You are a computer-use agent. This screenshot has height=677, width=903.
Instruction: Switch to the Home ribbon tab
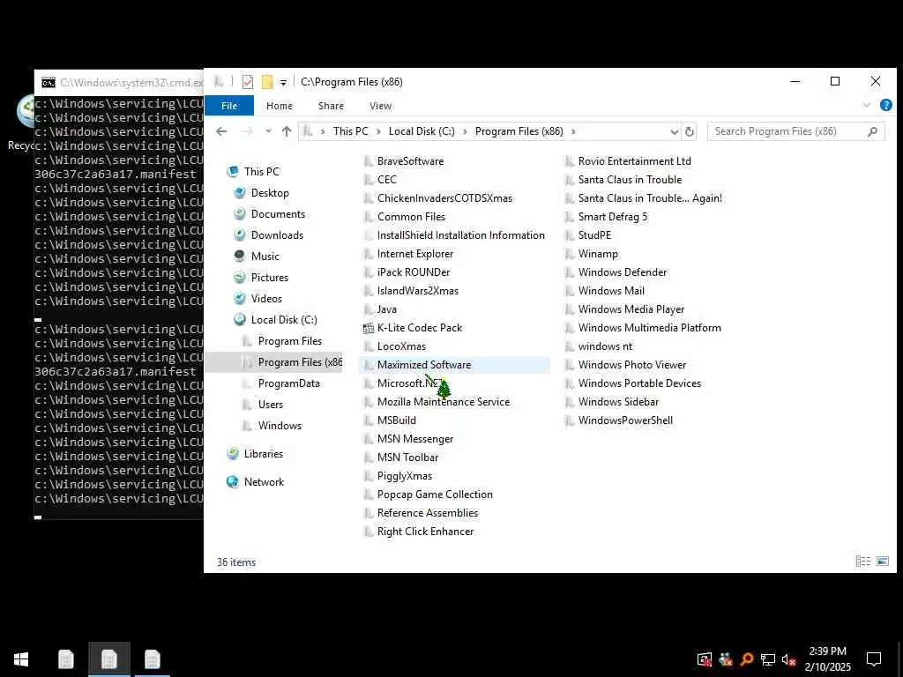280,106
